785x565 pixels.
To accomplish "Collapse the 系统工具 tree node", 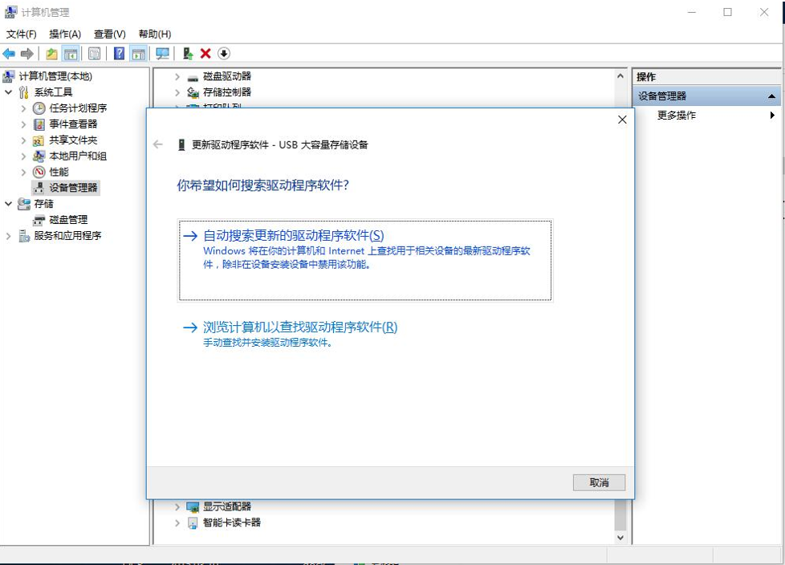I will [x=9, y=92].
